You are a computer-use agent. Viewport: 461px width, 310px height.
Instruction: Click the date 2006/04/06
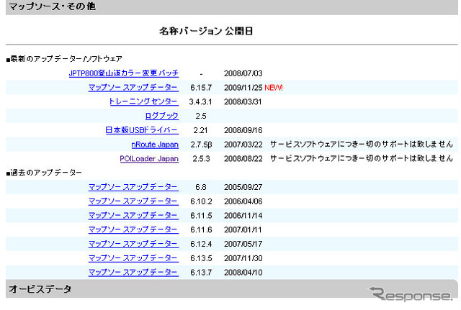click(243, 201)
